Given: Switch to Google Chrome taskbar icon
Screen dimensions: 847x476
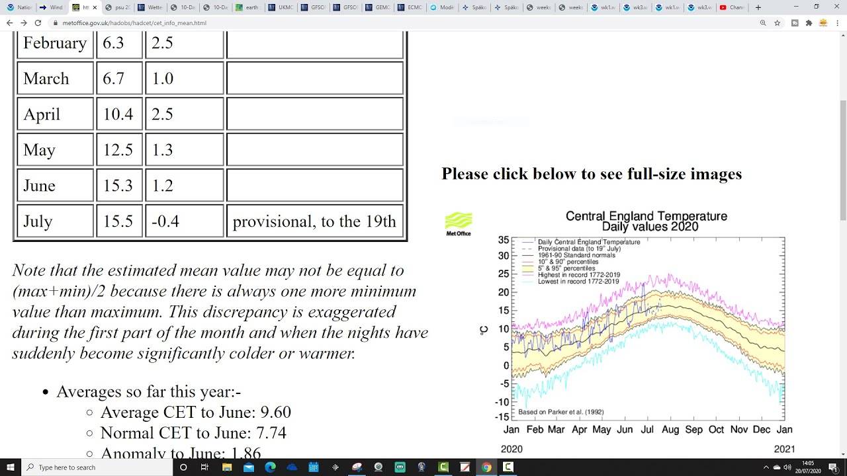Looking at the screenshot, I should [x=486, y=467].
